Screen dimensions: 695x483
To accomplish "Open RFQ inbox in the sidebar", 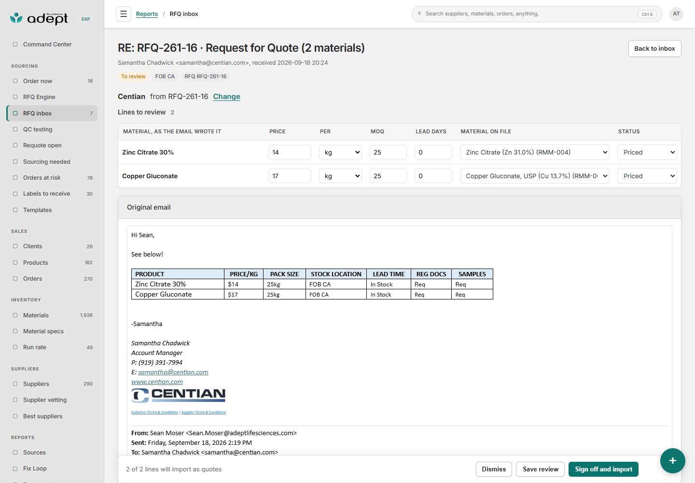I will click(52, 114).
